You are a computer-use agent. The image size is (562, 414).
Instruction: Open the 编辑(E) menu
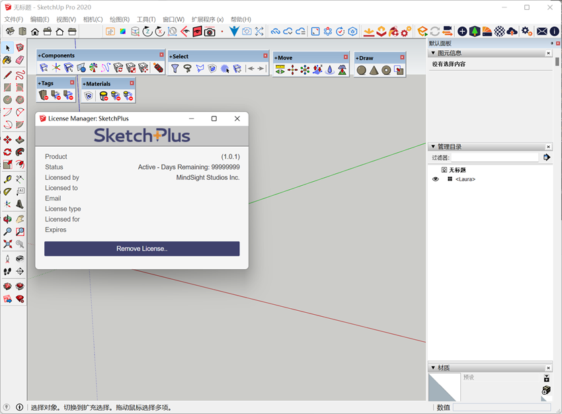pos(40,19)
